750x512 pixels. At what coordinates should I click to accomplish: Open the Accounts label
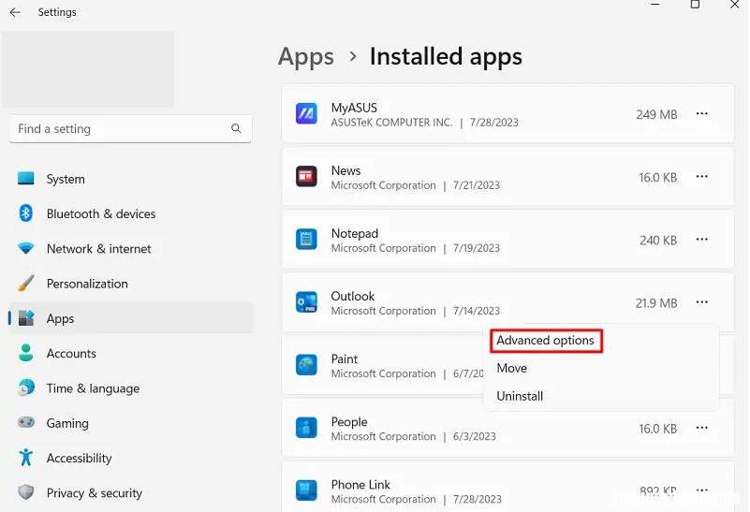pos(71,353)
